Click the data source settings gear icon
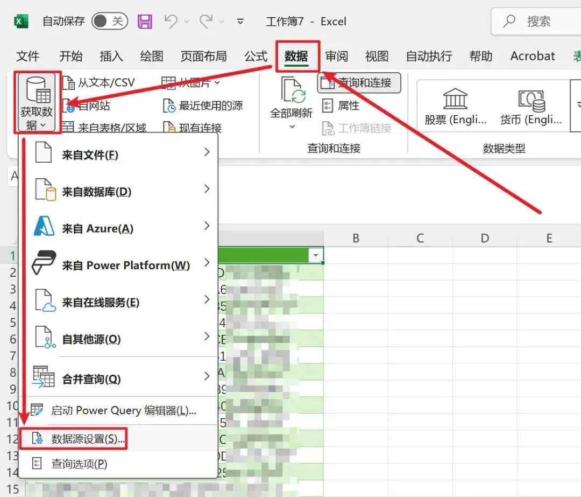The width and height of the screenshot is (581, 497). click(x=37, y=438)
